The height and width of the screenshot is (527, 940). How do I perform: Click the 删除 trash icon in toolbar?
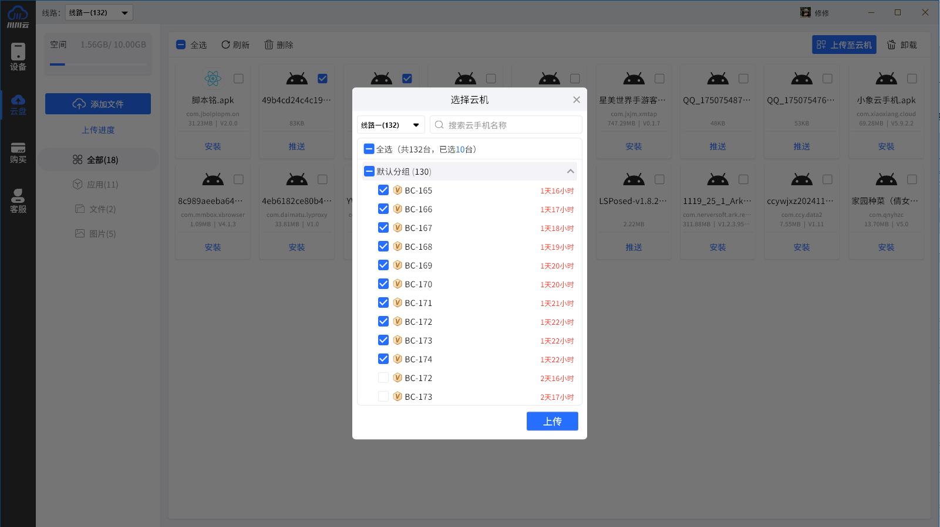pos(269,45)
